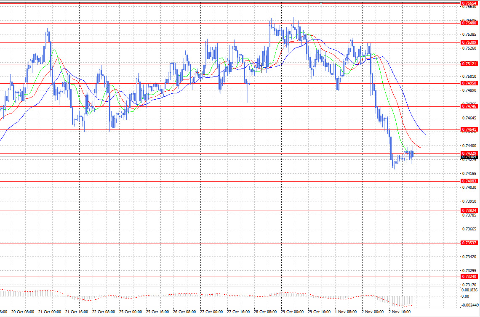Select the red 0.75121 price label

pos(469,63)
